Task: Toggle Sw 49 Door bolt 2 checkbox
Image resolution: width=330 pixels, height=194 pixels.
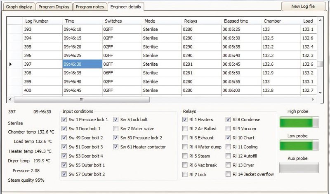Action: 64,138
